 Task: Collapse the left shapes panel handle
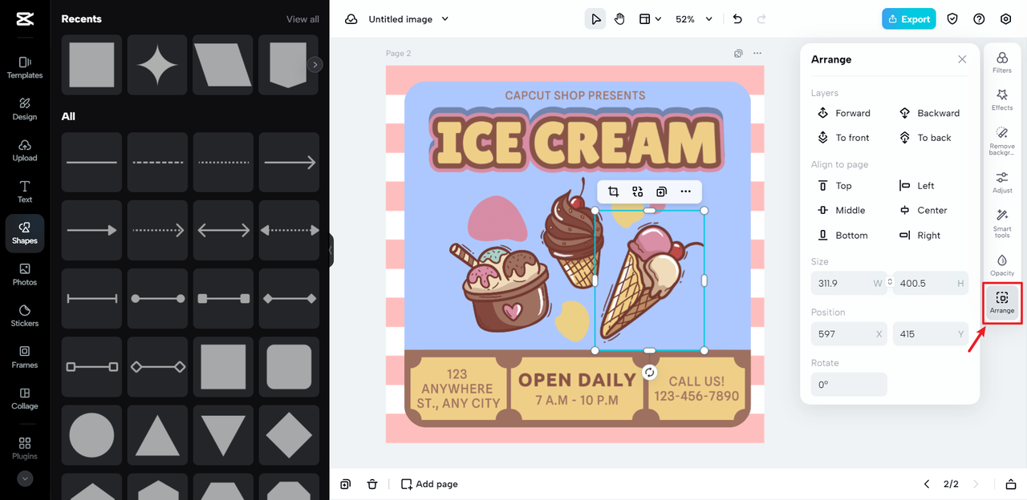[331, 250]
